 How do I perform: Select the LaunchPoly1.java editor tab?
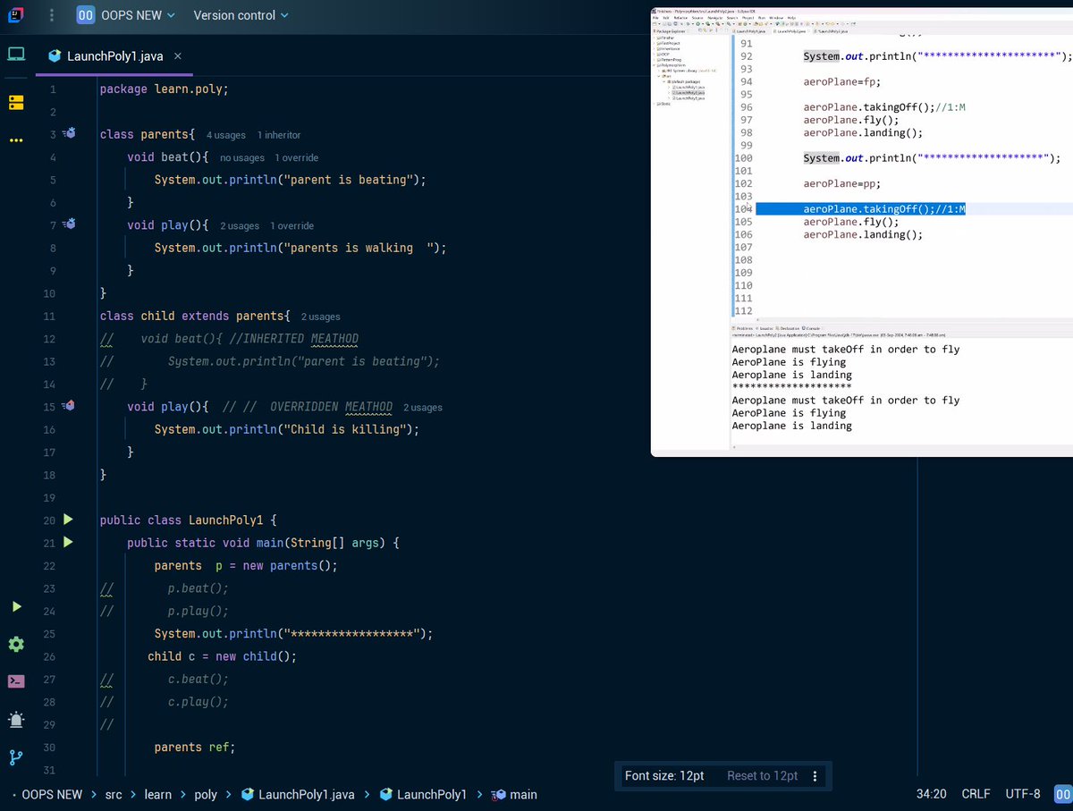coord(114,55)
